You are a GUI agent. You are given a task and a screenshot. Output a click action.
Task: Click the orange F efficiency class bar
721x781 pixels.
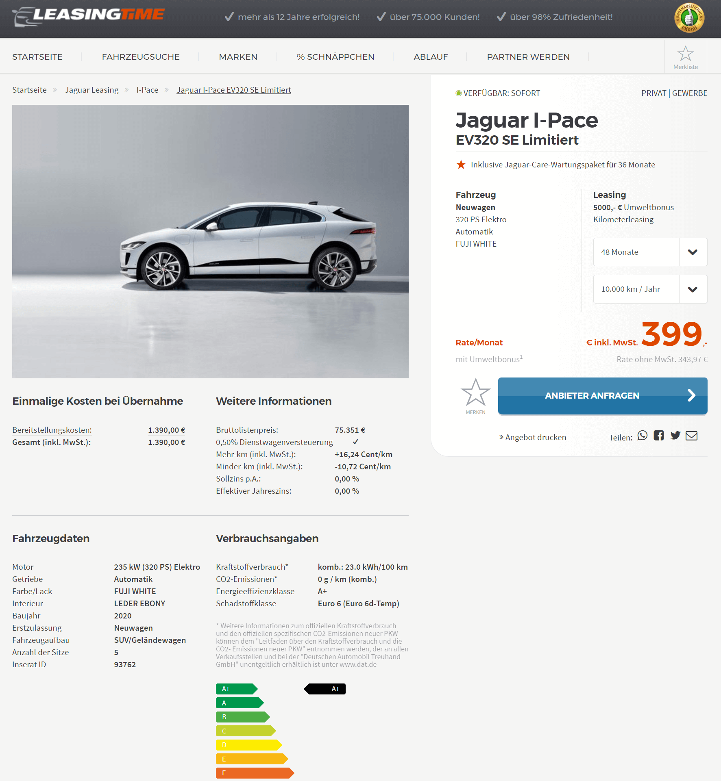click(x=255, y=773)
